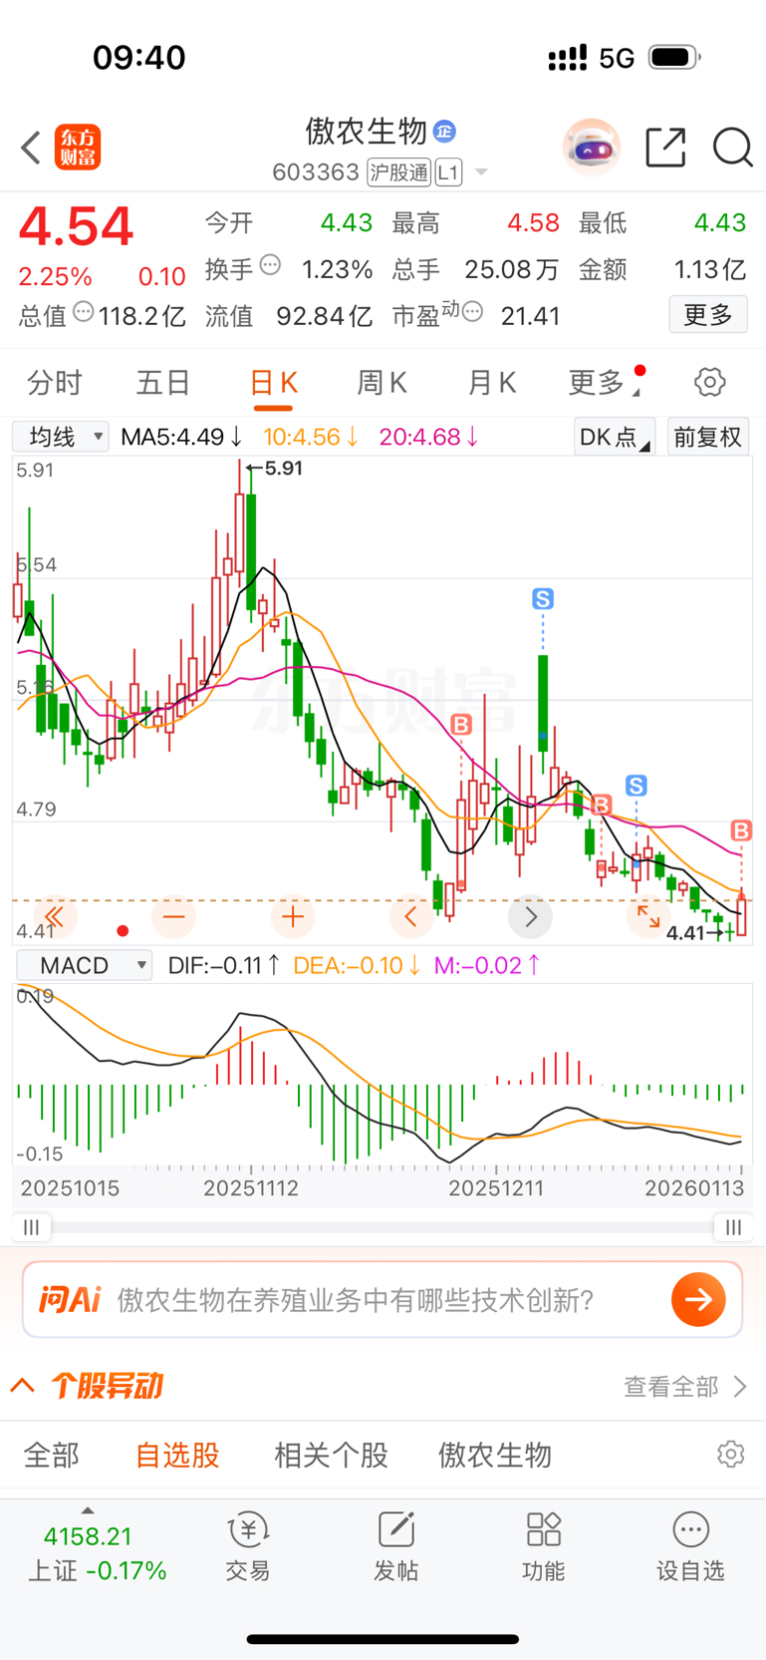The image size is (766, 1660).
Task: Tap the DEA:-0.10 value
Action: (x=358, y=965)
